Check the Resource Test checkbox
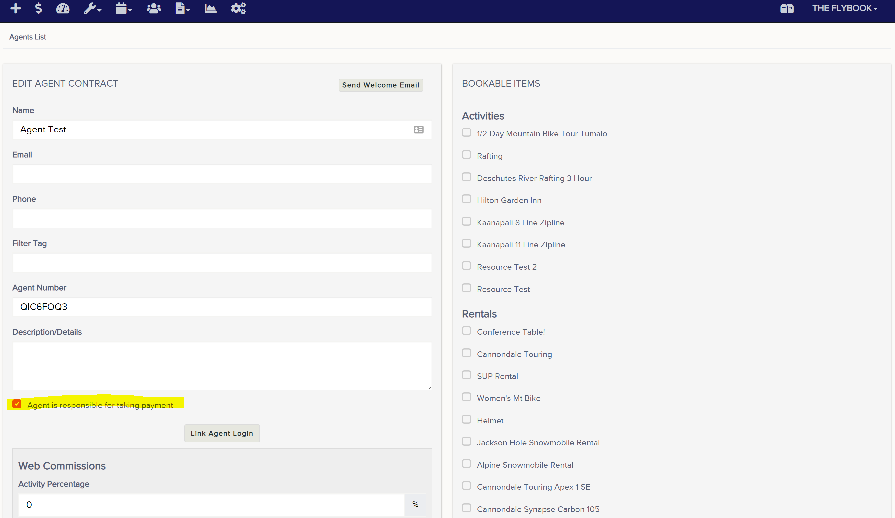 click(x=467, y=288)
